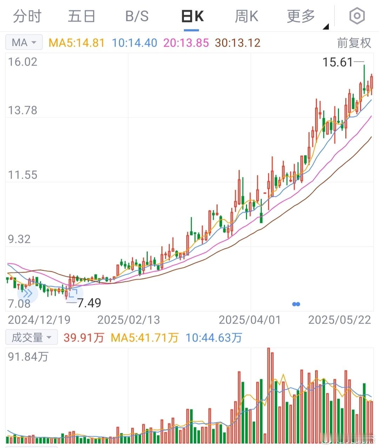The height and width of the screenshot is (448, 379).
Task: Switch to 五日 five-day tab
Action: pyautogui.click(x=82, y=16)
